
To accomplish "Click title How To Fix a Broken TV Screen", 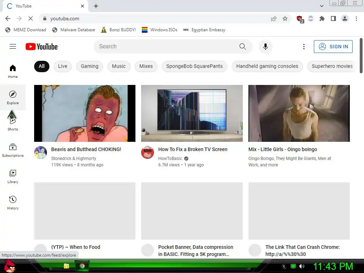I will coord(193,149).
